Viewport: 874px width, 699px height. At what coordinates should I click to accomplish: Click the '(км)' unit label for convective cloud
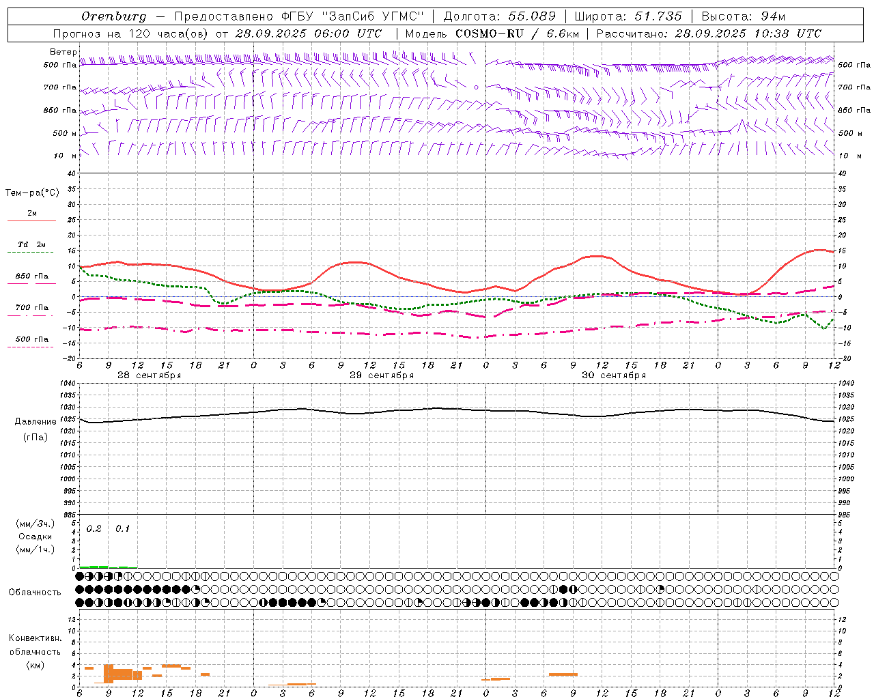[36, 665]
